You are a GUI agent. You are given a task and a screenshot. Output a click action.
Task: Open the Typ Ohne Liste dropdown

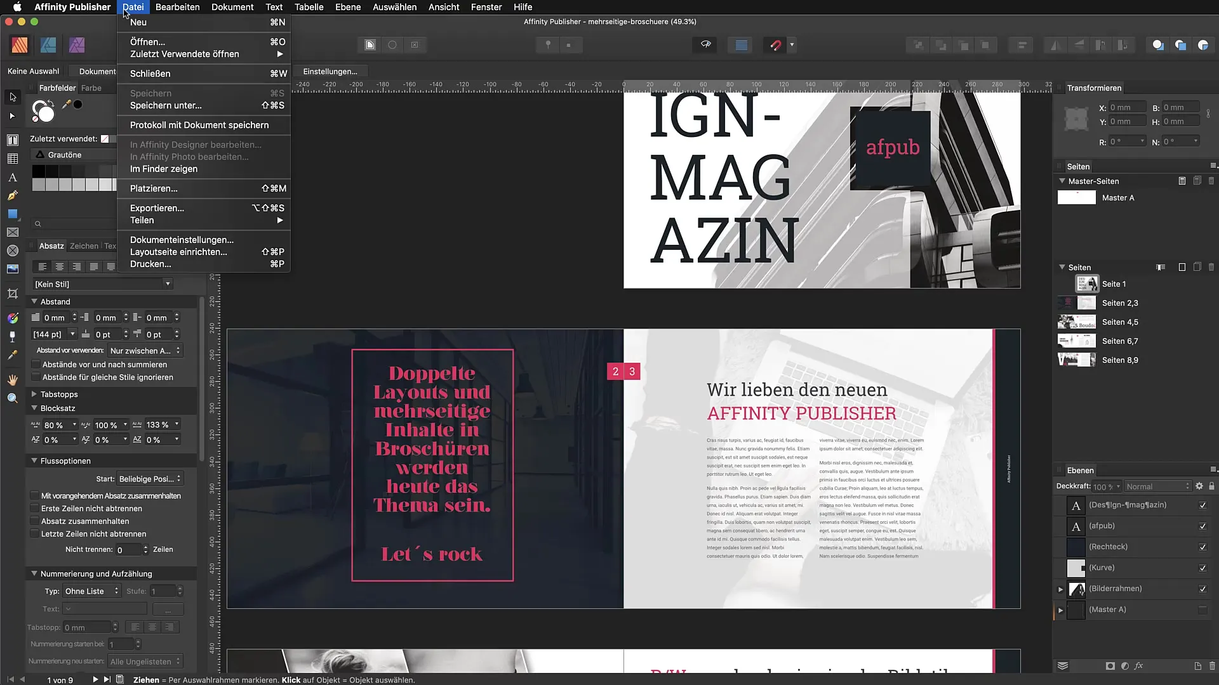click(91, 591)
